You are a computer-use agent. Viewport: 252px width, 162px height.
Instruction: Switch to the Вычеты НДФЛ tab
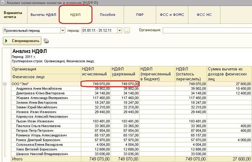click(43, 15)
